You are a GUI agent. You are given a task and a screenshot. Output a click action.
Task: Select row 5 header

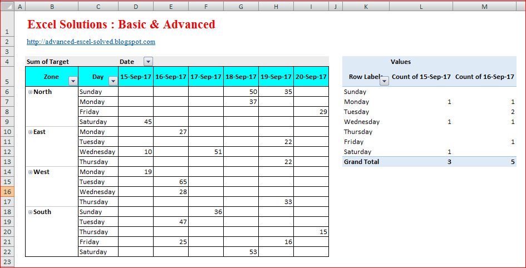click(7, 76)
